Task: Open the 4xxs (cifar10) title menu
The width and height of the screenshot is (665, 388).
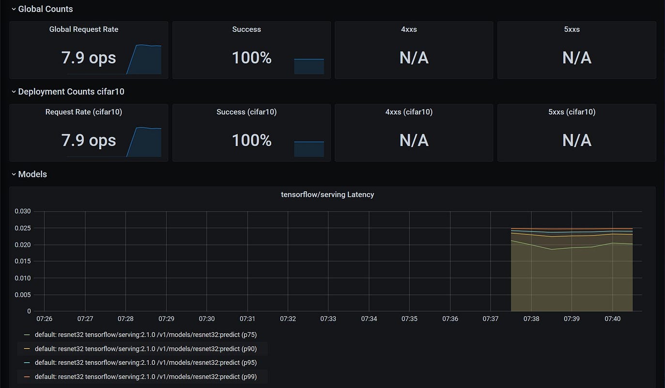Action: point(409,112)
